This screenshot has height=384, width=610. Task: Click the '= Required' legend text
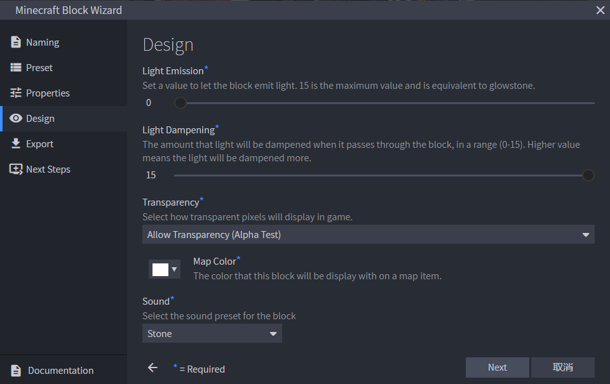point(202,369)
